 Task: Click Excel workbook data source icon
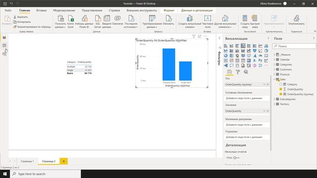70,21
